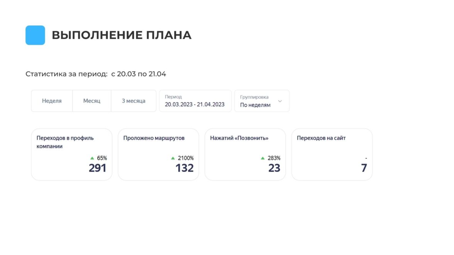454x255 pixels.
Task: Click the Проложено маршрутов card title
Action: click(x=154, y=138)
